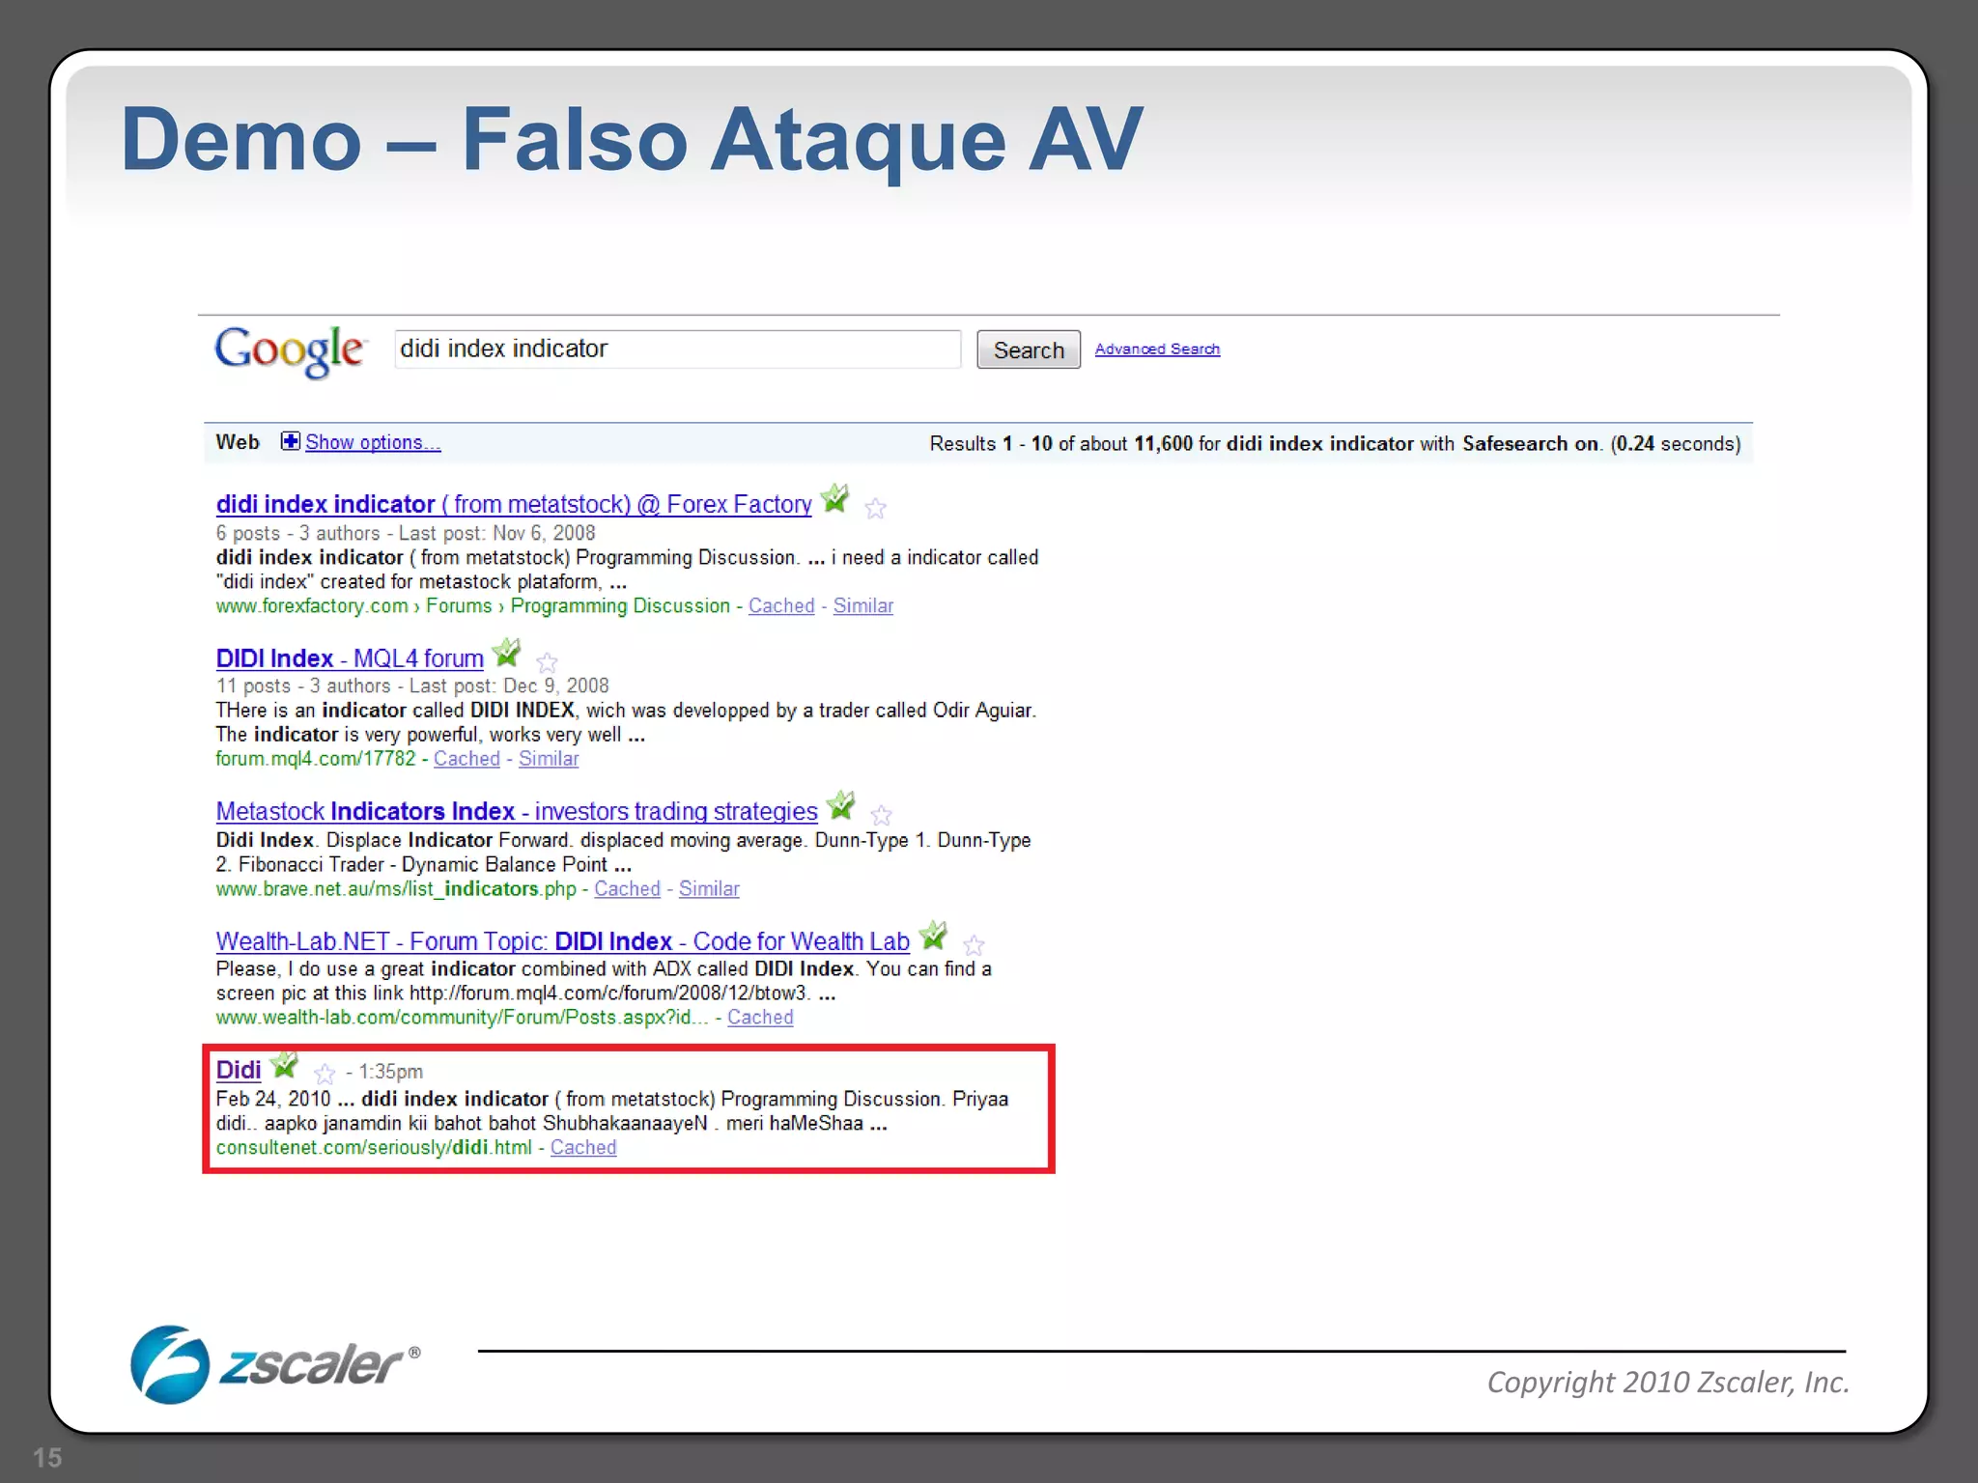Image resolution: width=1978 pixels, height=1483 pixels.
Task: Open the Forex Factory didi index indicator result
Action: tap(514, 504)
